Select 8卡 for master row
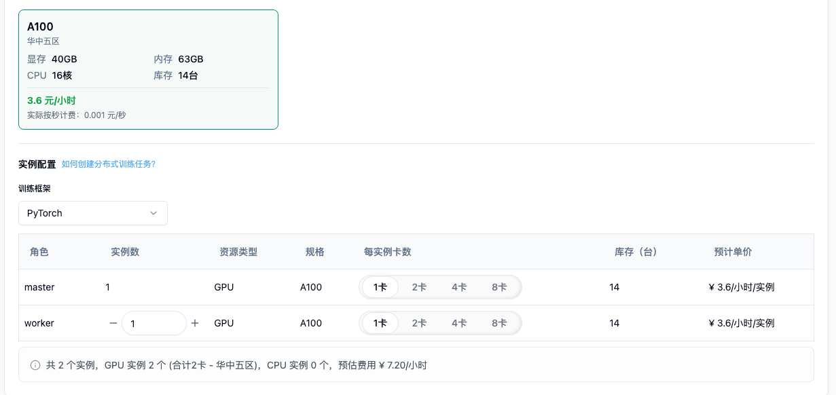Image resolution: width=836 pixels, height=395 pixels. [499, 287]
